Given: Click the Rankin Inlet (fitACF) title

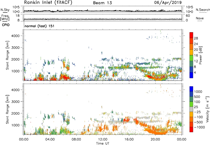Looking at the screenshot, I should [x=48, y=3].
